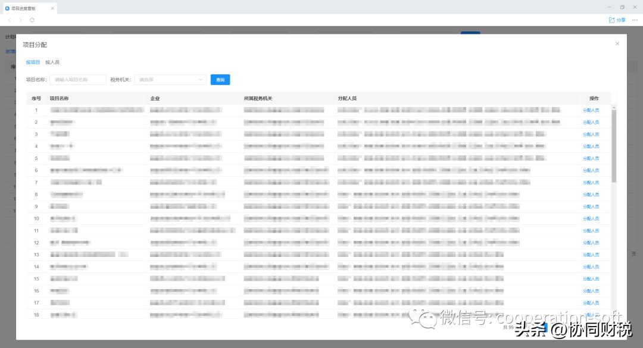Viewport: 643px width, 348px height.
Task: Close the 项目进度看板 browser tab
Action: coord(52,8)
